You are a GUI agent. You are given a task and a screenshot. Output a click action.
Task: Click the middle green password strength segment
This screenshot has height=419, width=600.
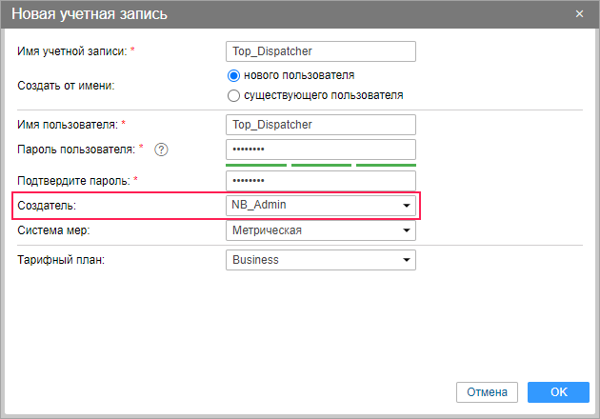(x=321, y=165)
